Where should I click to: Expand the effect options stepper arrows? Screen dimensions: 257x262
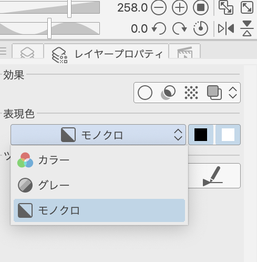click(233, 93)
